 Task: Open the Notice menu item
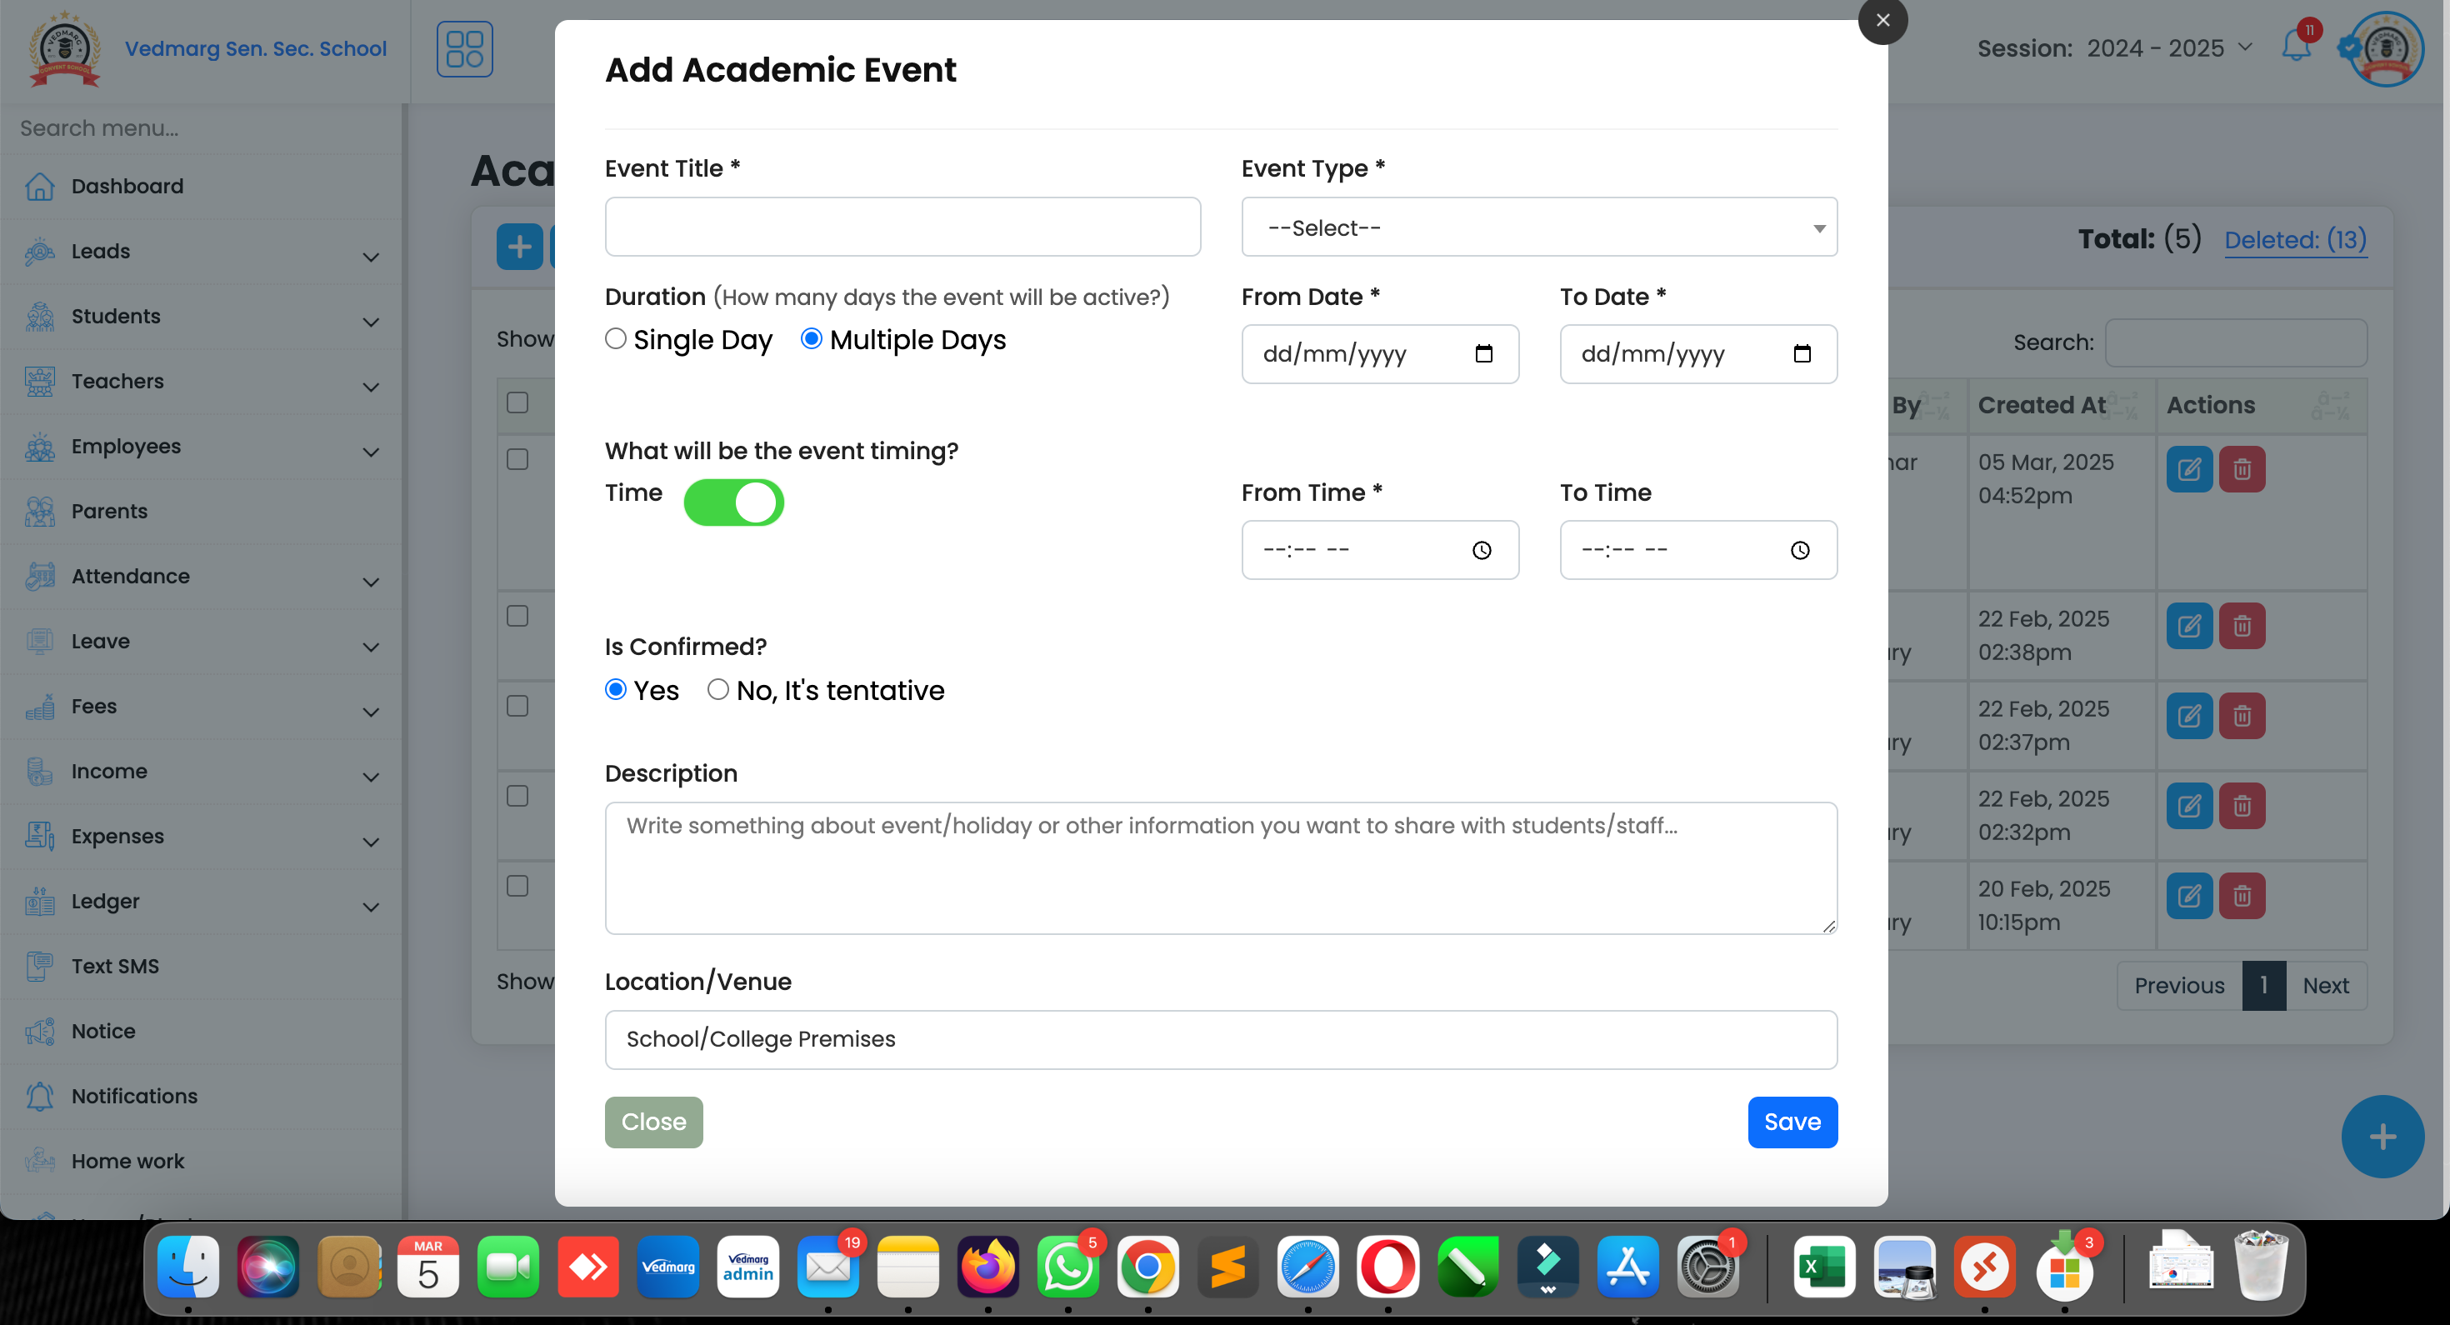[102, 1030]
